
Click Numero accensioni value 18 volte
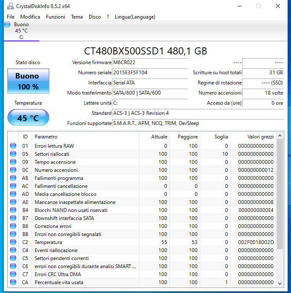pyautogui.click(x=263, y=93)
